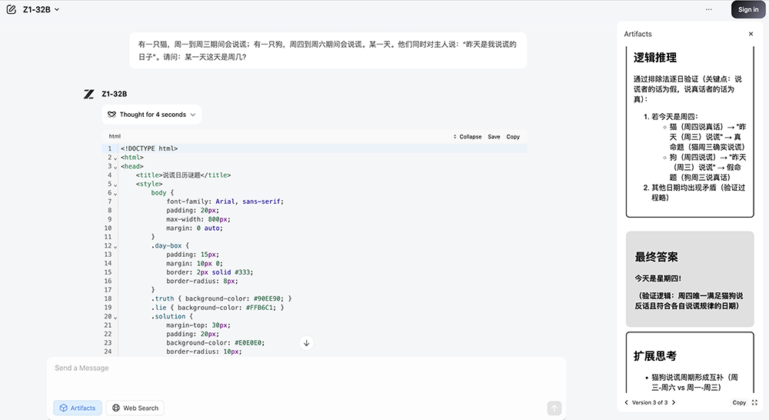
Task: Click the Sign in button
Action: coord(748,9)
